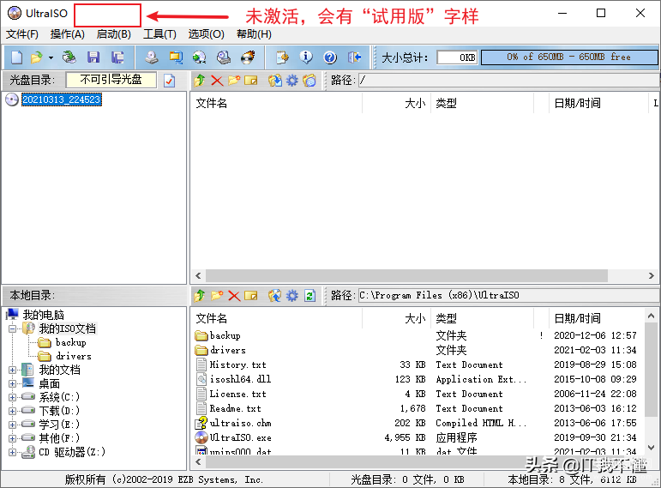Click Rename icon in image toolbar
Screen dimensions: 661x488
click(x=251, y=80)
